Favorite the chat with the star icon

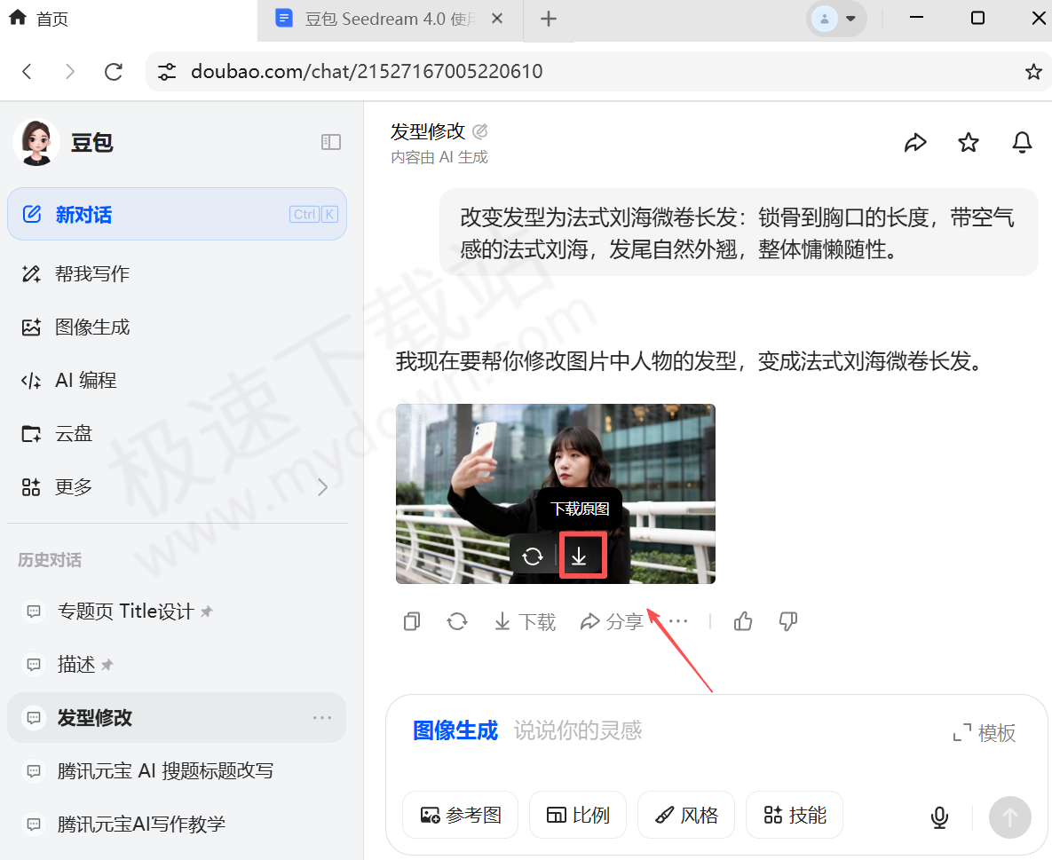point(969,142)
